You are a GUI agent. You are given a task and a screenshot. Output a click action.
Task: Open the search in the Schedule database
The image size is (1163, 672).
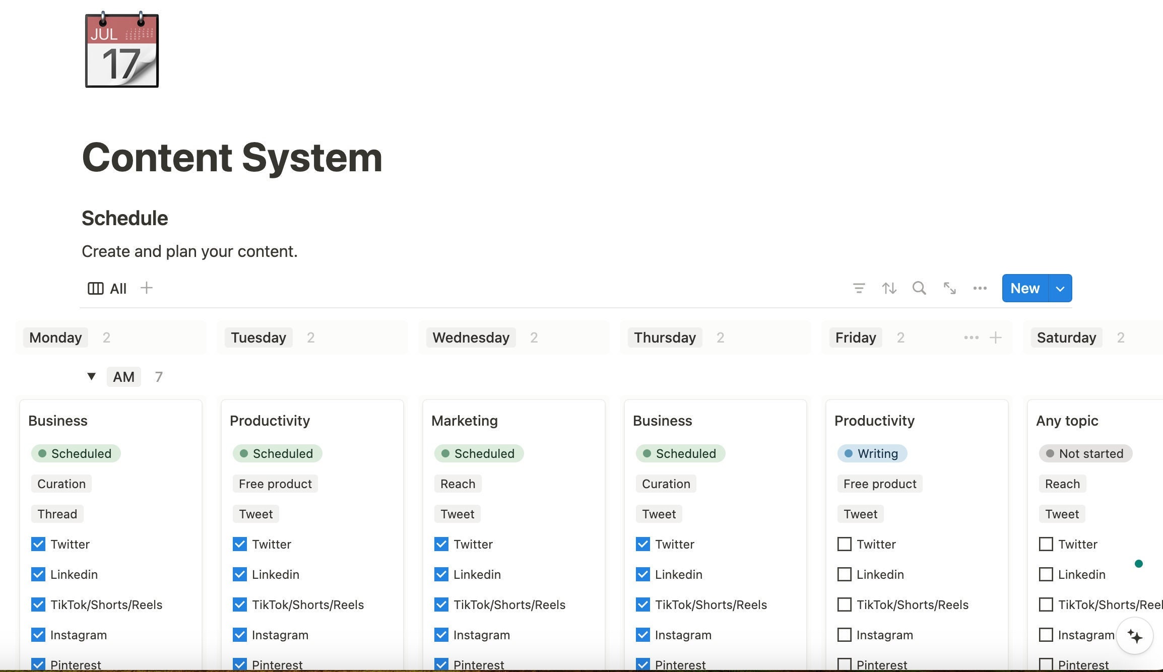point(919,288)
